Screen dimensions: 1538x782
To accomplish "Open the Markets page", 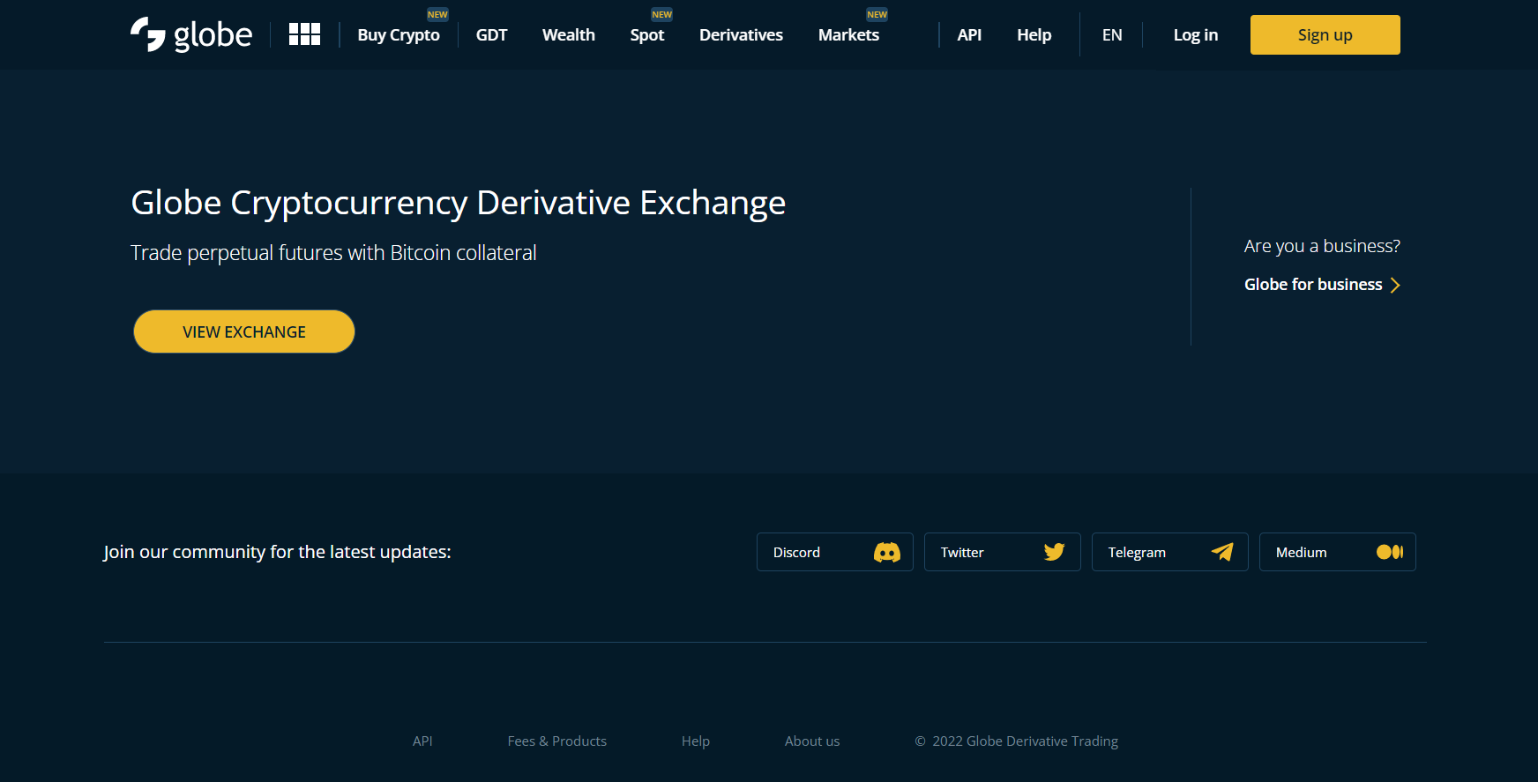I will [848, 35].
